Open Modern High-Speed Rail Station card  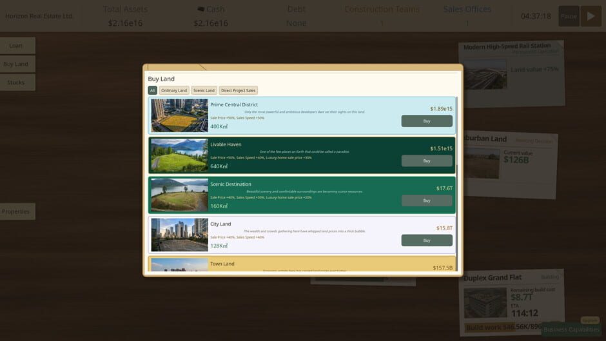point(512,74)
